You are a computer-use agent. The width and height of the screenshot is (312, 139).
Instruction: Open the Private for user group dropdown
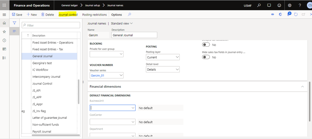click(106, 54)
